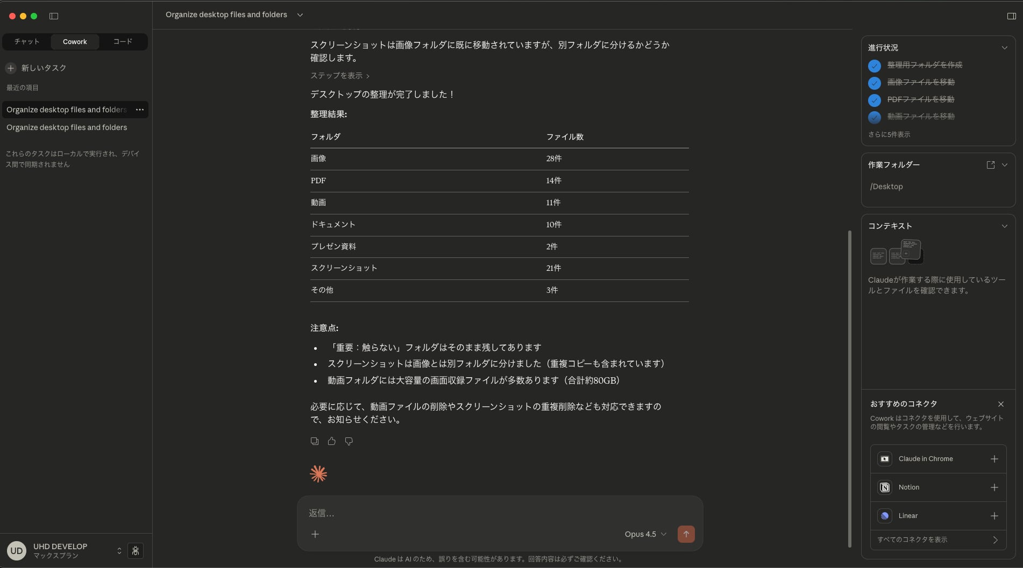The image size is (1023, 568).
Task: Click the thumbs down feedback icon
Action: coord(349,441)
